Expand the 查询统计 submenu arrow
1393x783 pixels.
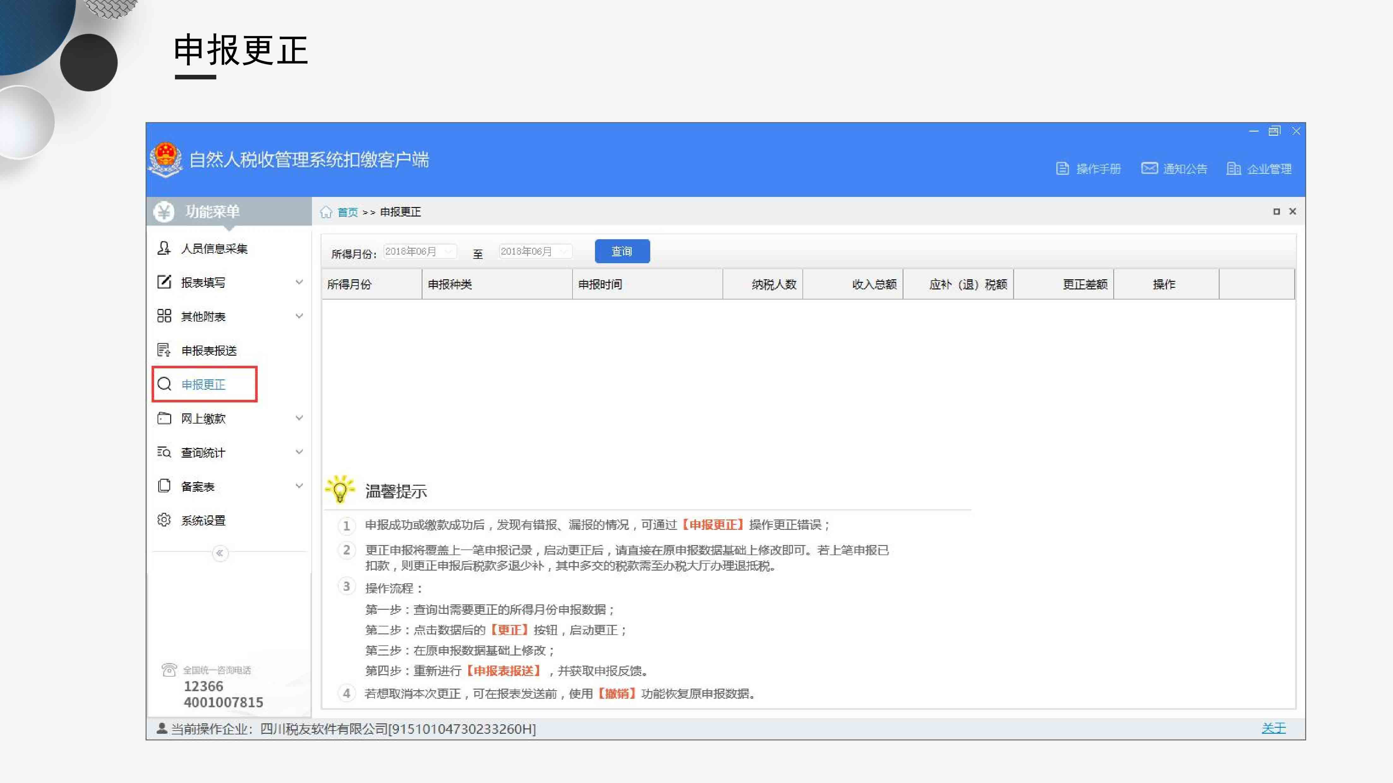299,452
